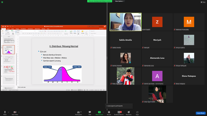Open the Insert tab in PowerPoint
This screenshot has width=207, height=116.
click(8, 29)
